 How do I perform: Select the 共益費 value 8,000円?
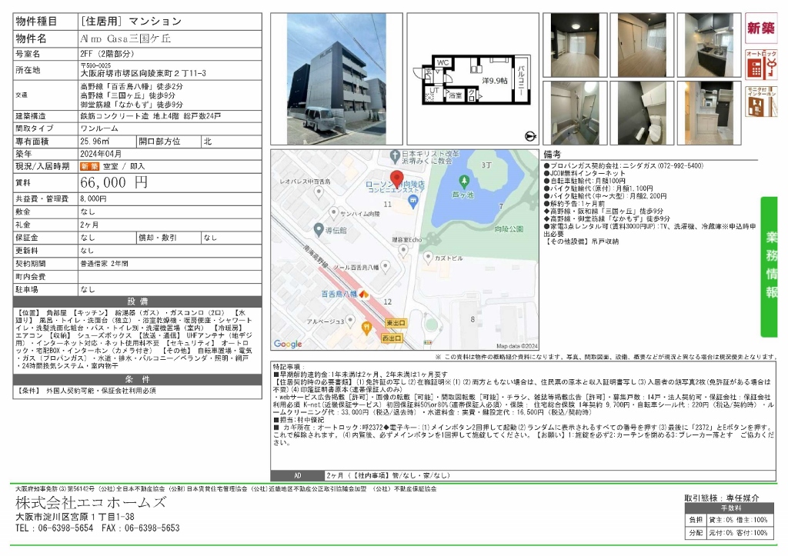pos(93,199)
